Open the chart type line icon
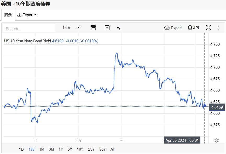This screenshot has width=226, height=154. point(79,28)
